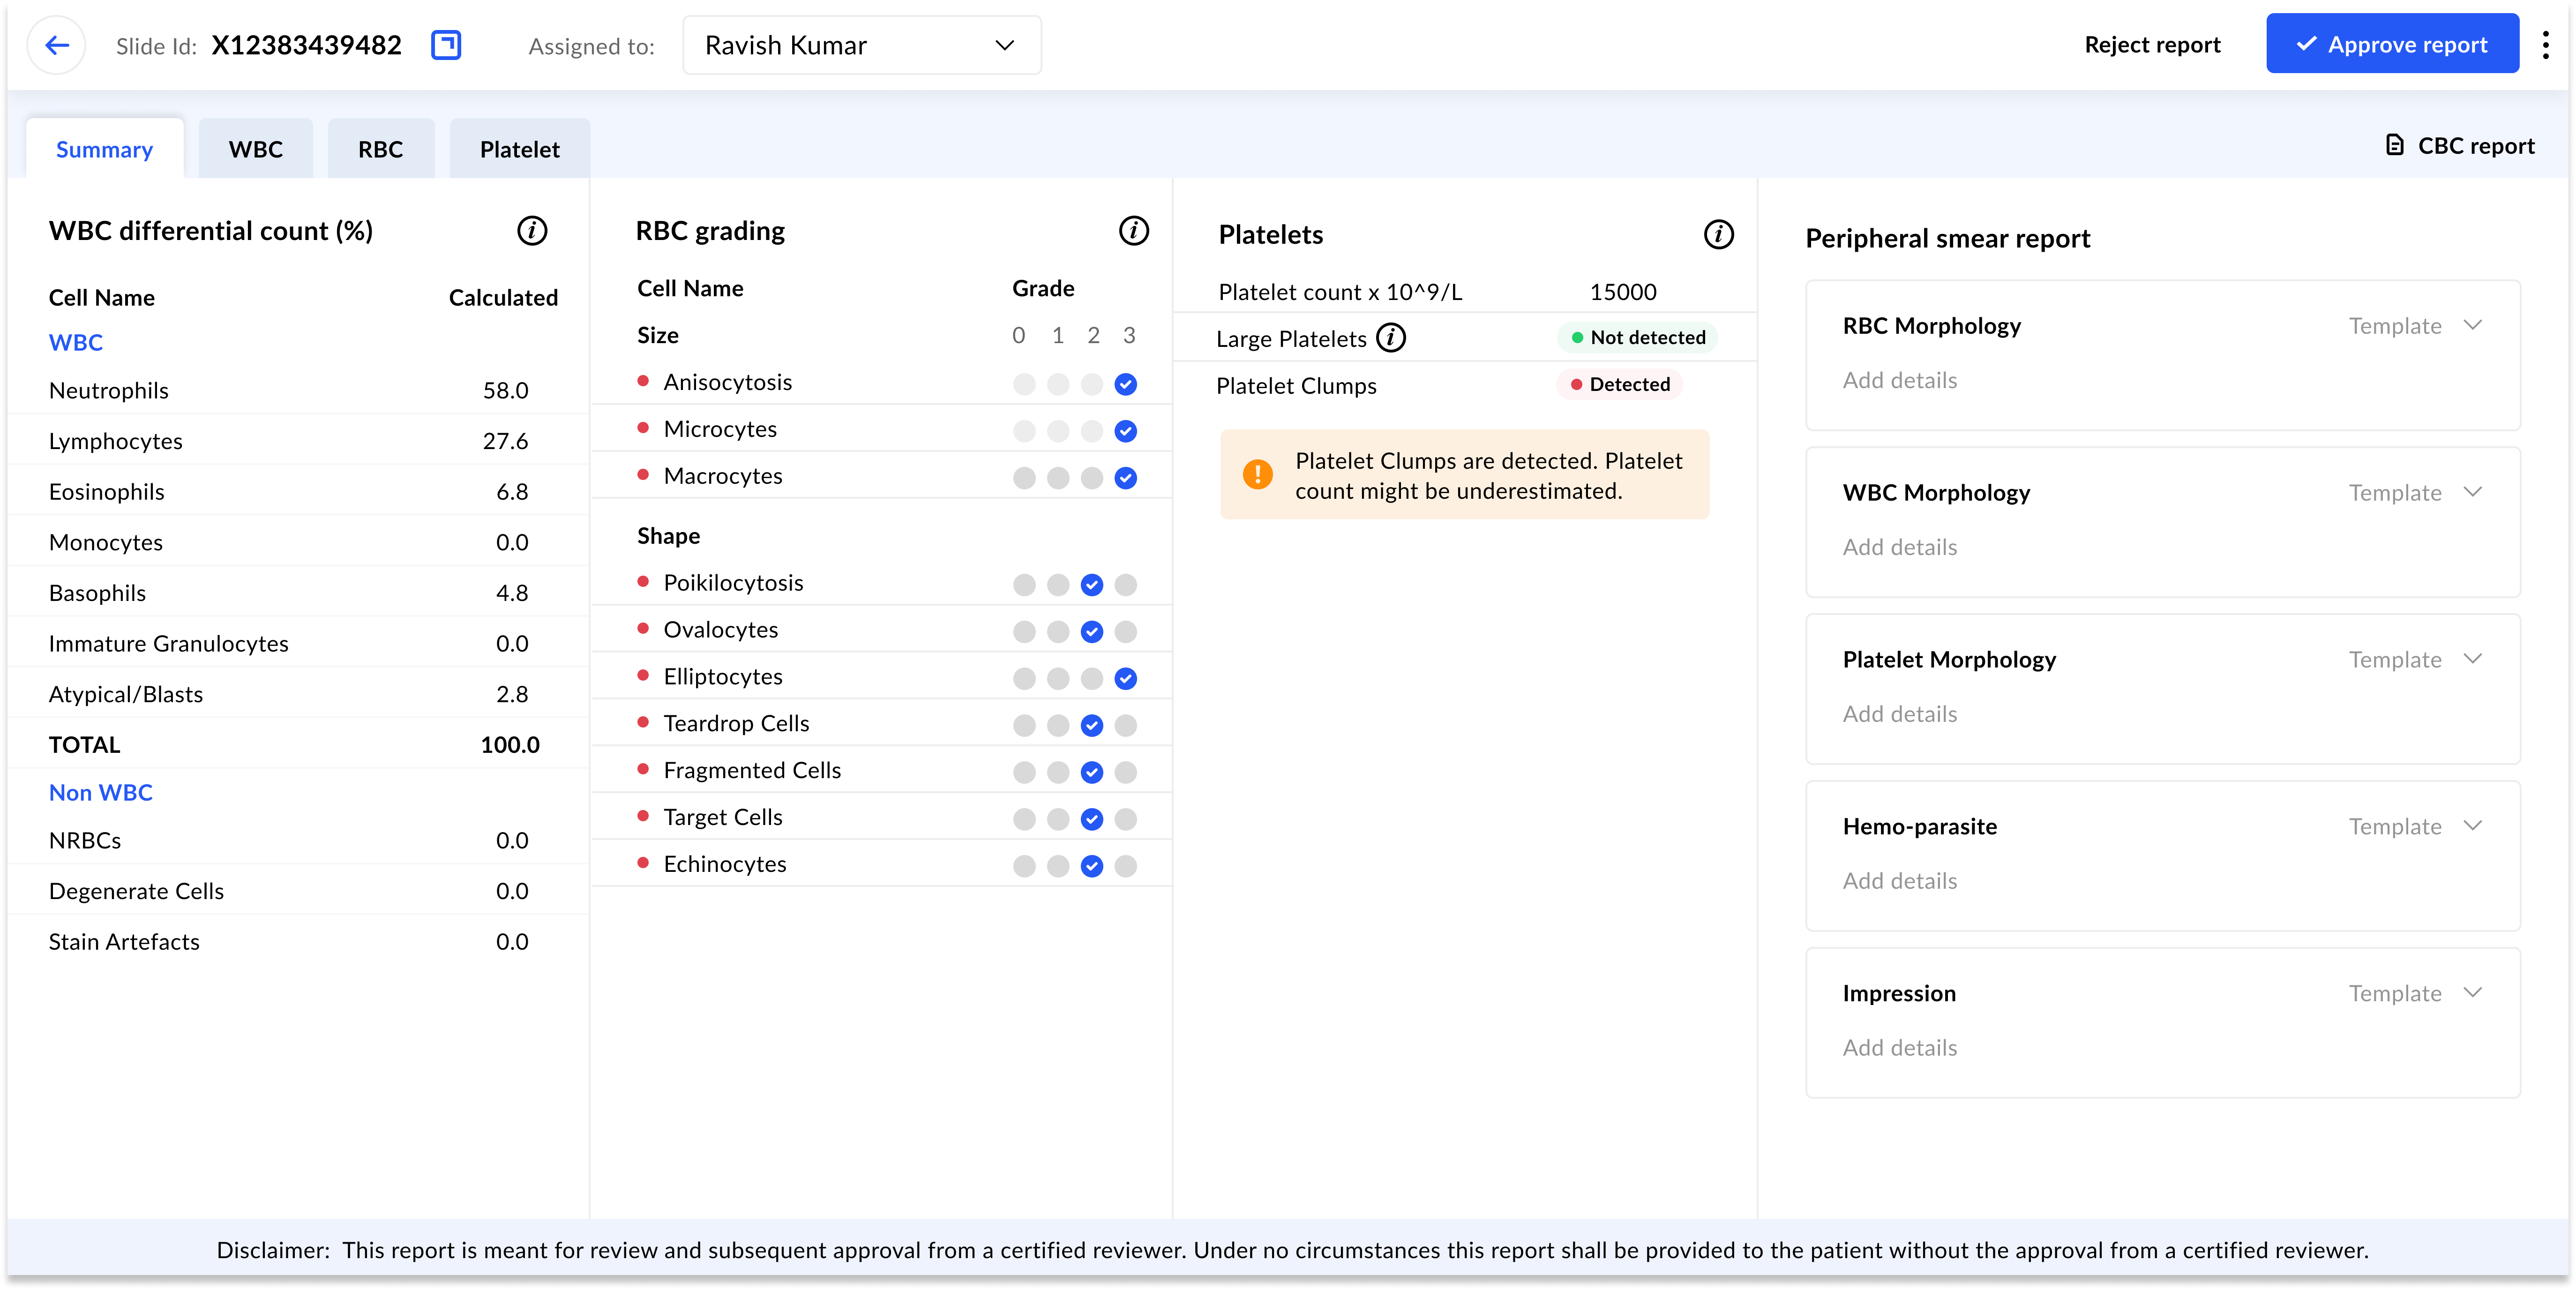Set Poikilocytosis grade to 3

[1126, 585]
